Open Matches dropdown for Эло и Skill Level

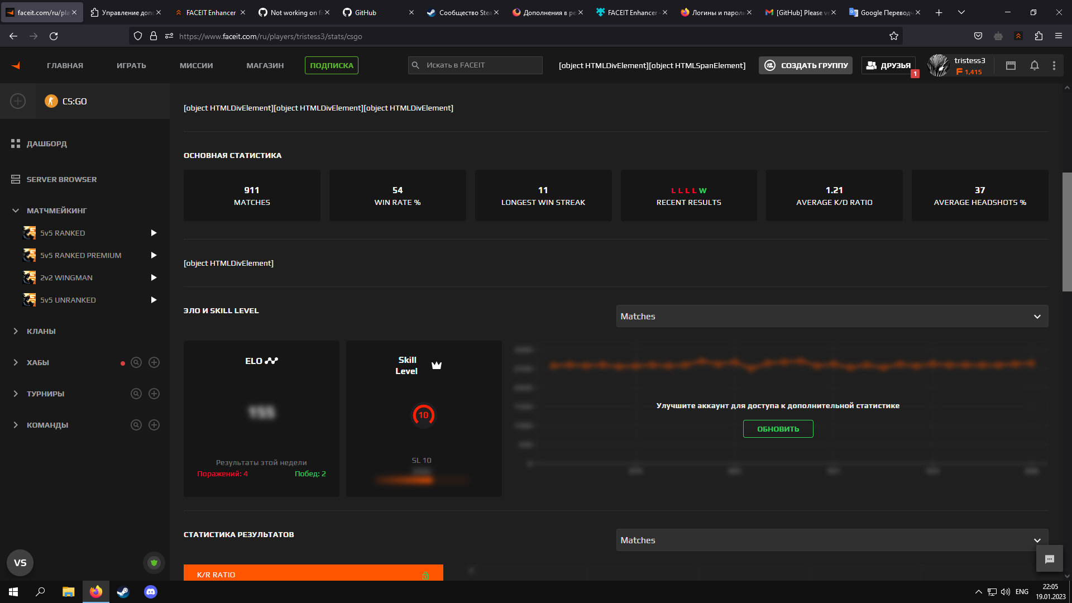(832, 316)
